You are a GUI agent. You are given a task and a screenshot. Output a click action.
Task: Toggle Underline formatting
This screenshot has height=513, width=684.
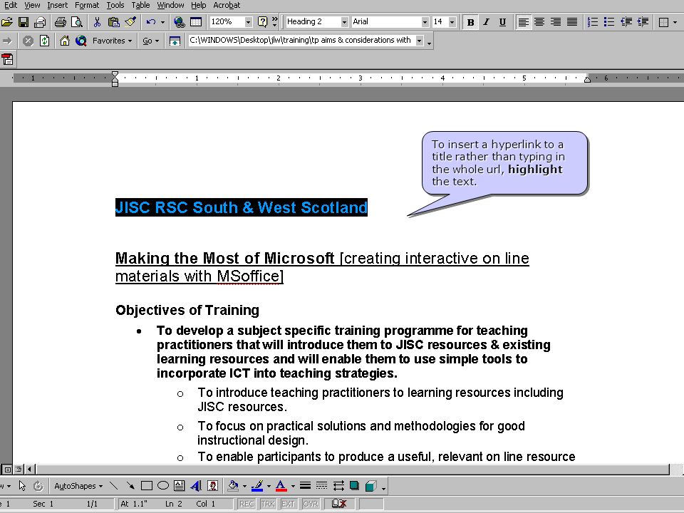tap(502, 22)
